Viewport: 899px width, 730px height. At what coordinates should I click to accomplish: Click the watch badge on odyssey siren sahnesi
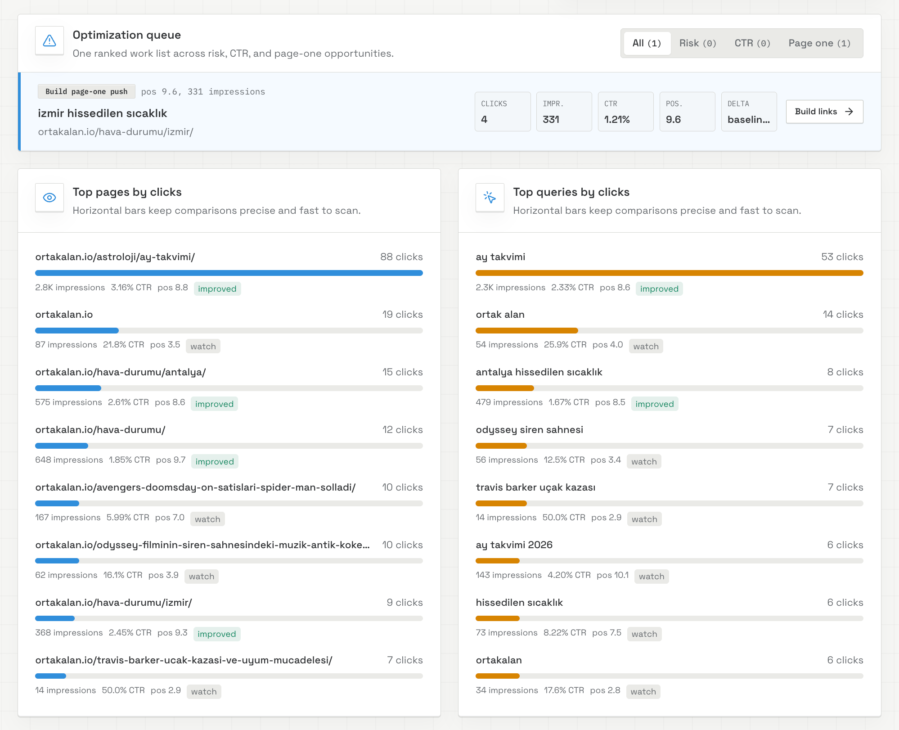[x=644, y=461]
